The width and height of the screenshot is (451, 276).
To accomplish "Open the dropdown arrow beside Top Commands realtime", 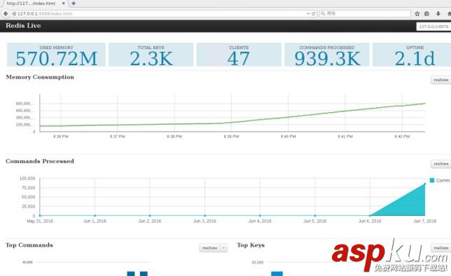I will click(223, 248).
